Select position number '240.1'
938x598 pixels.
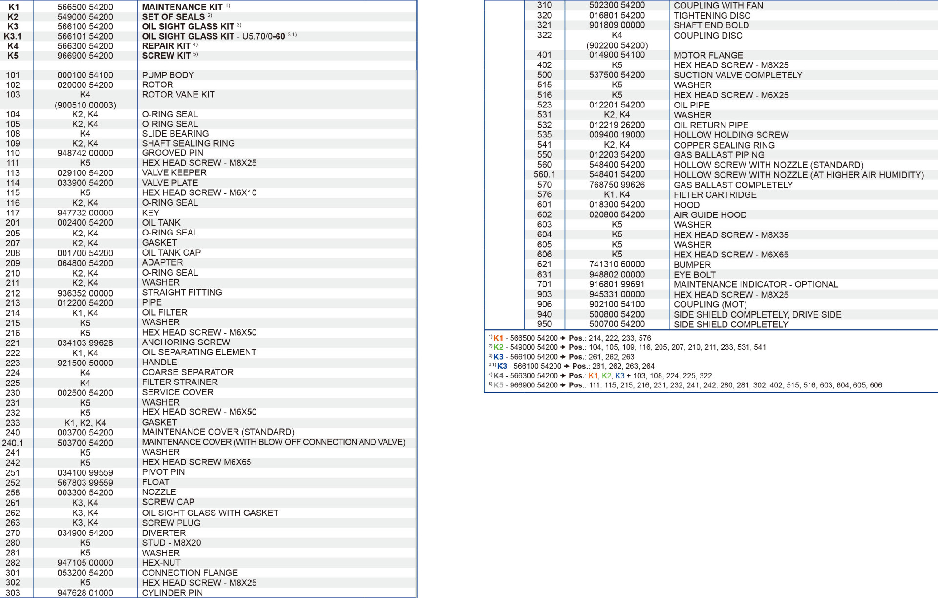click(13, 443)
